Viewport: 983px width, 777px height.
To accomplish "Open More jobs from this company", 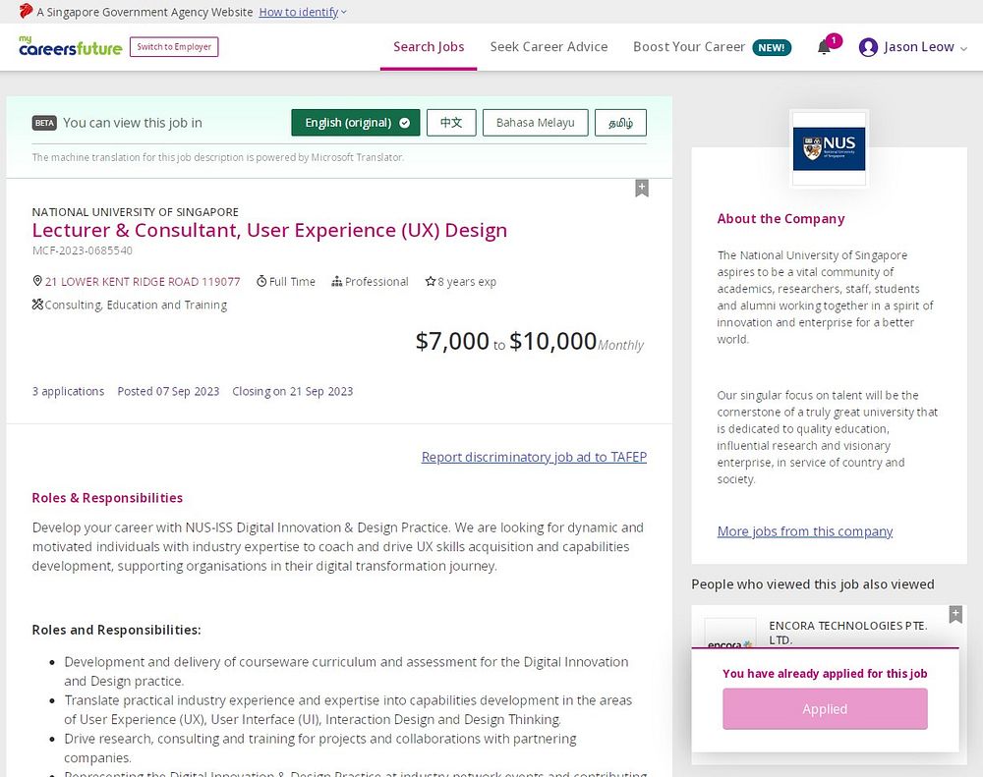I will click(x=805, y=531).
